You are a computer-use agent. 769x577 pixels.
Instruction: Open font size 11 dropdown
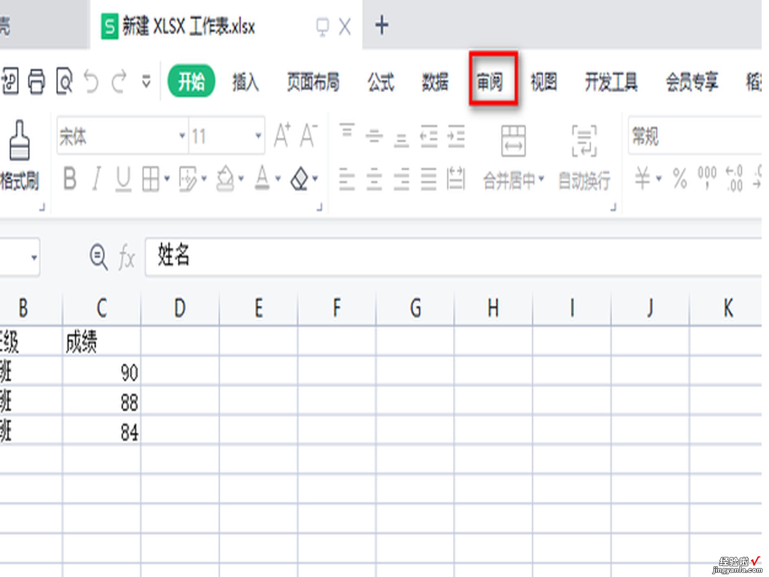(x=258, y=136)
